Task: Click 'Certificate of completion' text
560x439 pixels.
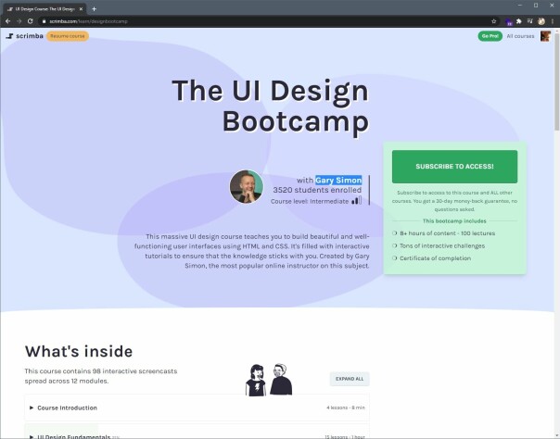Action: [x=435, y=258]
